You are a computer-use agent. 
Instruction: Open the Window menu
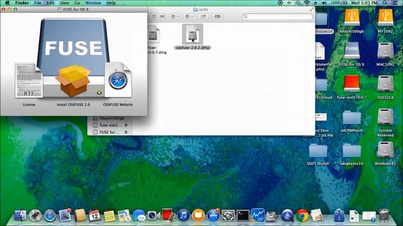point(93,3)
